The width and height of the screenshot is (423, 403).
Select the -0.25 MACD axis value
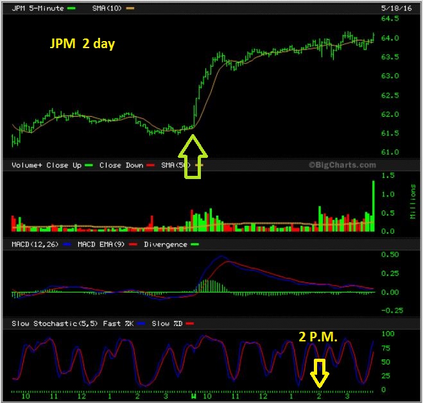pyautogui.click(x=392, y=311)
